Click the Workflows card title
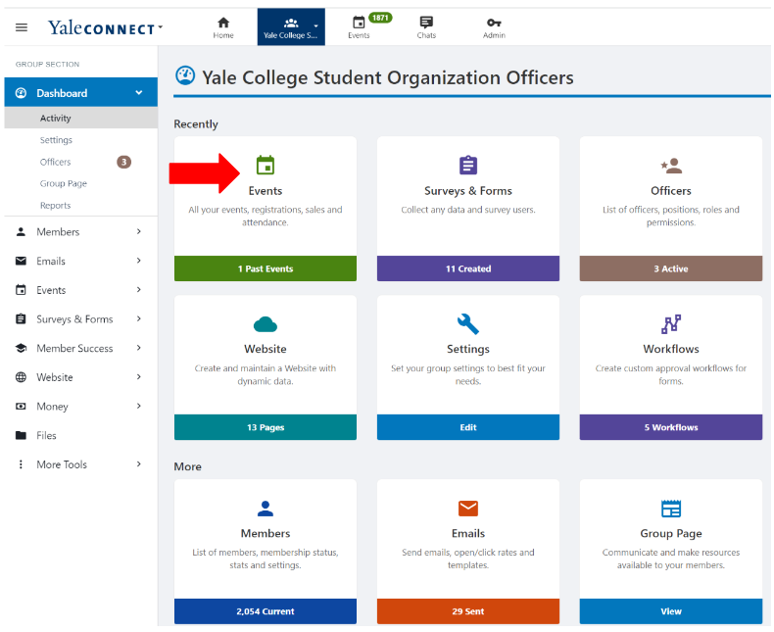The width and height of the screenshot is (774, 632). [671, 349]
